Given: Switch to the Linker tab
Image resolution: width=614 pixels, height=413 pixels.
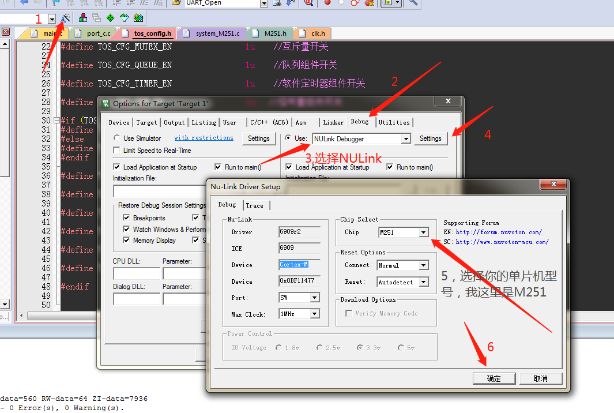Looking at the screenshot, I should (333, 122).
